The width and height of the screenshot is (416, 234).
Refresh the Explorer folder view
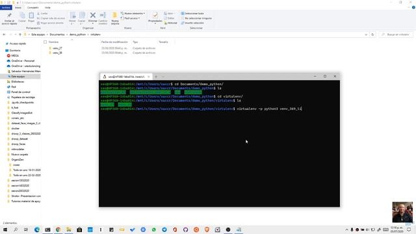(x=372, y=34)
